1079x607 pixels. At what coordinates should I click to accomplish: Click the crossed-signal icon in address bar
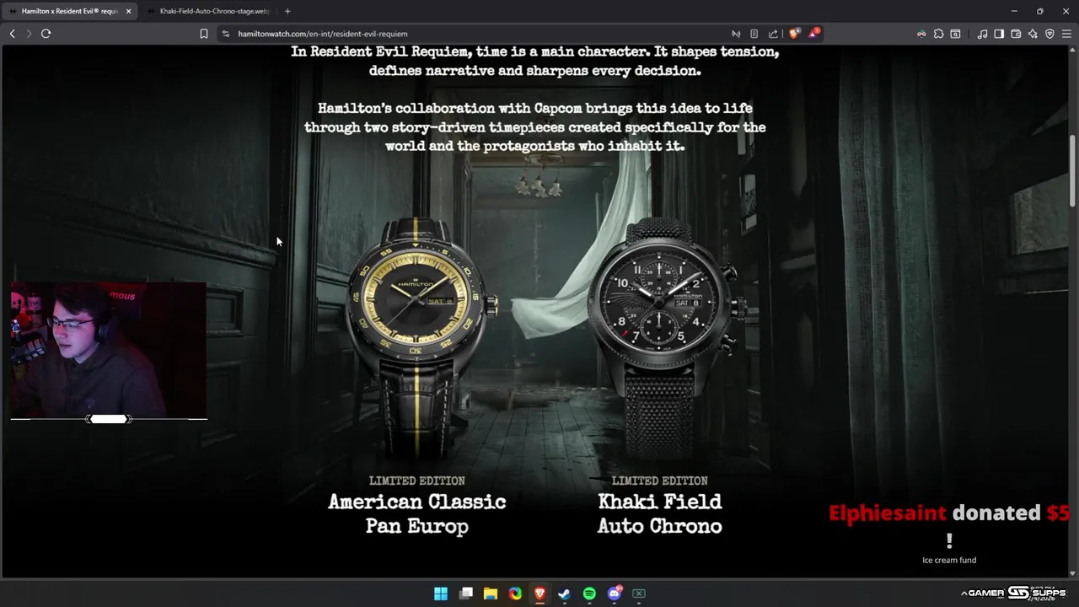pos(736,34)
